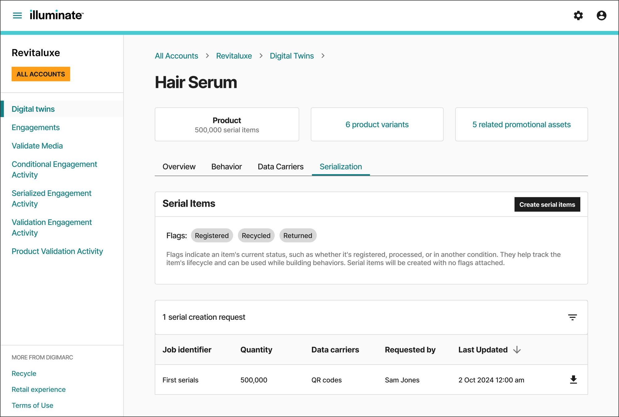This screenshot has height=417, width=619.
Task: Expand the 6 product variants panel
Action: pyautogui.click(x=376, y=124)
